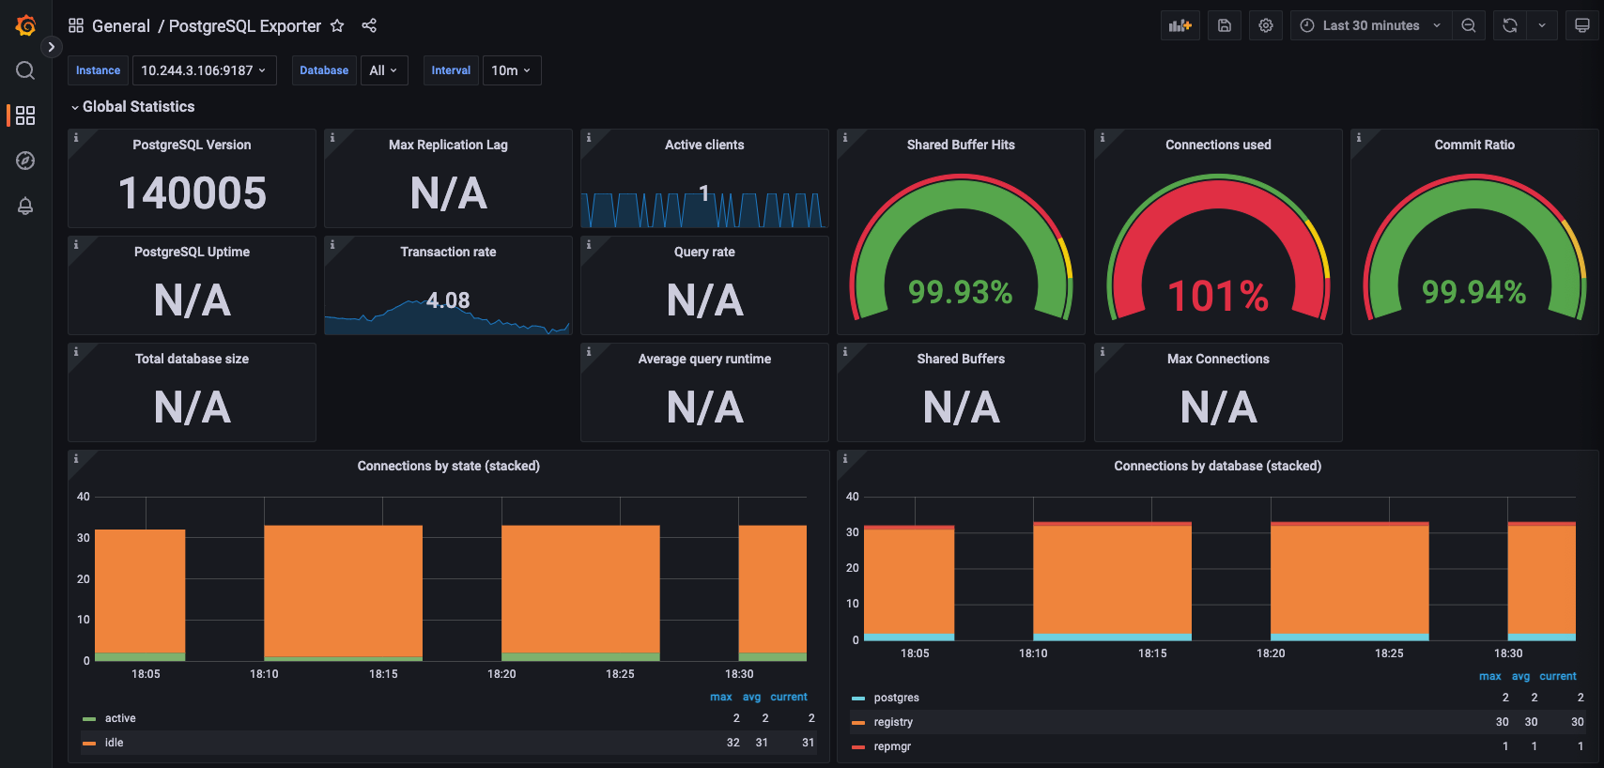Click info icon on Shared Buffers panel

pos(845,351)
